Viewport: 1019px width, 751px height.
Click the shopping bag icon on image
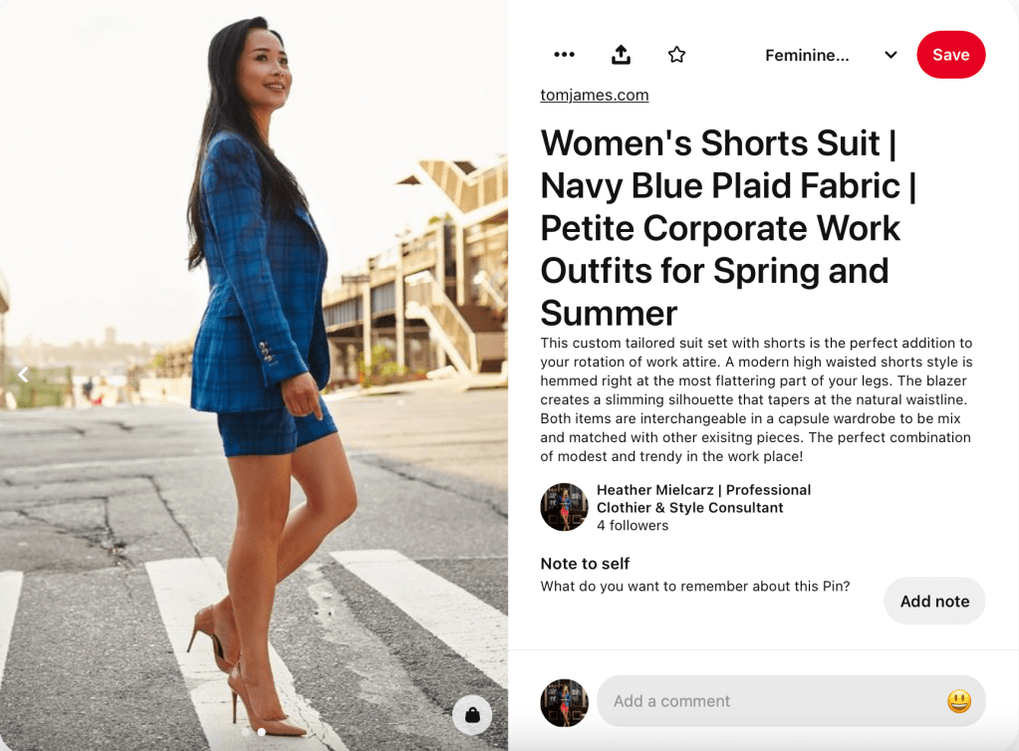pyautogui.click(x=472, y=714)
